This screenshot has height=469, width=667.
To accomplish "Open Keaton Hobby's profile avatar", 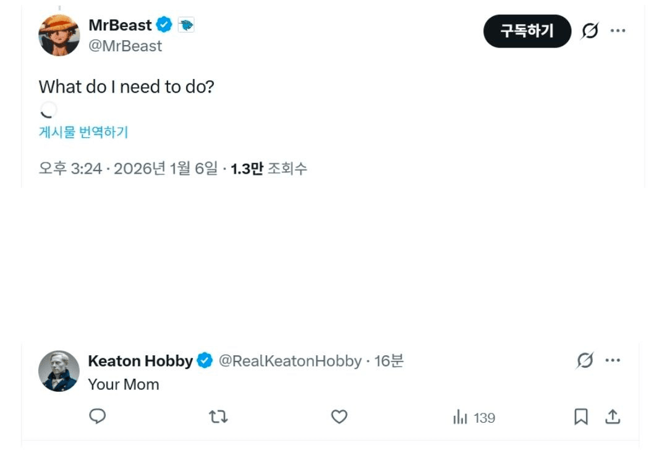I will [x=59, y=371].
